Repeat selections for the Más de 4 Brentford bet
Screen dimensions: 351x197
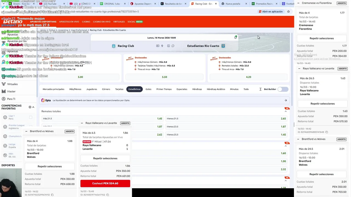coord(50,166)
